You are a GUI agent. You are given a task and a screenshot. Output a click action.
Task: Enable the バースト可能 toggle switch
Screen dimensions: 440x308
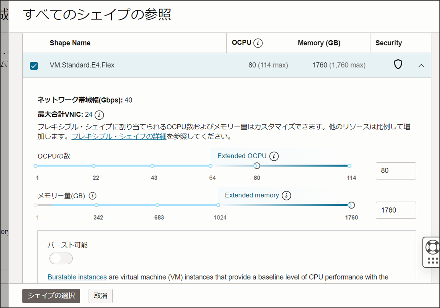(61, 258)
